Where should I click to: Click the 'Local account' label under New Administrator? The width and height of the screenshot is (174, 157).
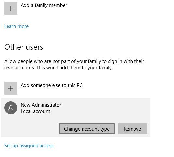tap(35, 111)
